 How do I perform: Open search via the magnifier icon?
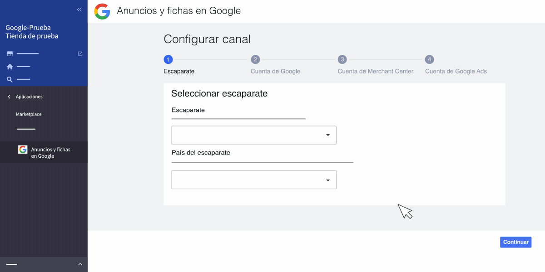click(x=10, y=79)
